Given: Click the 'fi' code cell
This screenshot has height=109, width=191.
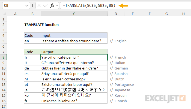Looking at the screenshot, I should coord(32,101).
